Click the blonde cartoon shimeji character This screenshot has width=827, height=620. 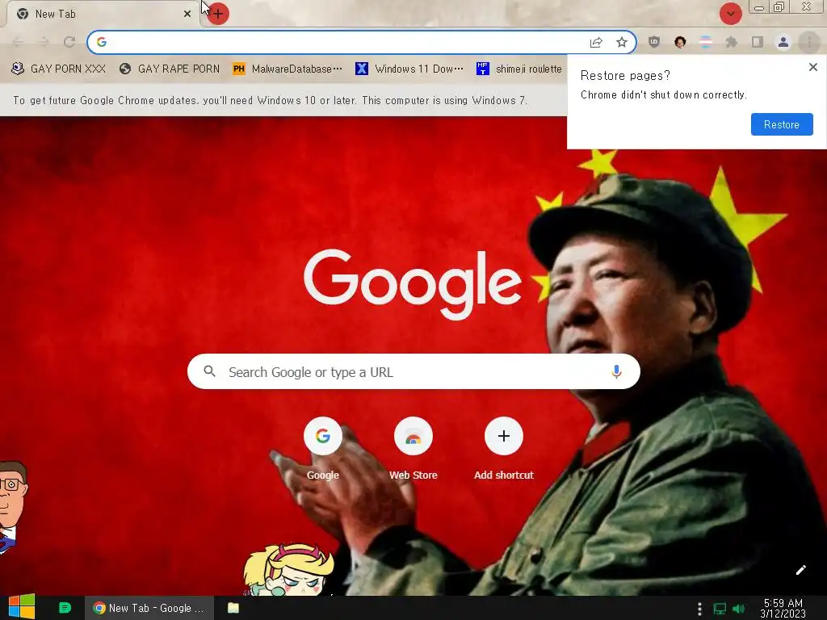[x=288, y=571]
